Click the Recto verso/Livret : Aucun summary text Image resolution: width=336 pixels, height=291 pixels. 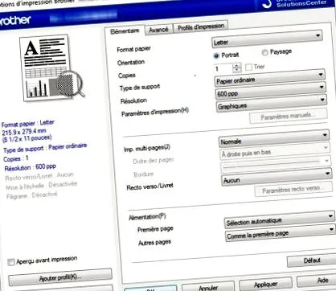coord(39,176)
